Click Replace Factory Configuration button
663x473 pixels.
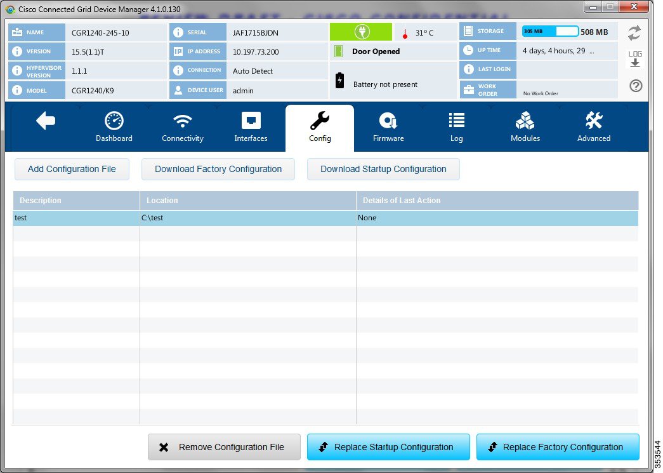(558, 447)
